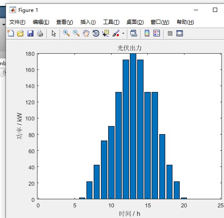Open file with the folder icon

click(20, 34)
